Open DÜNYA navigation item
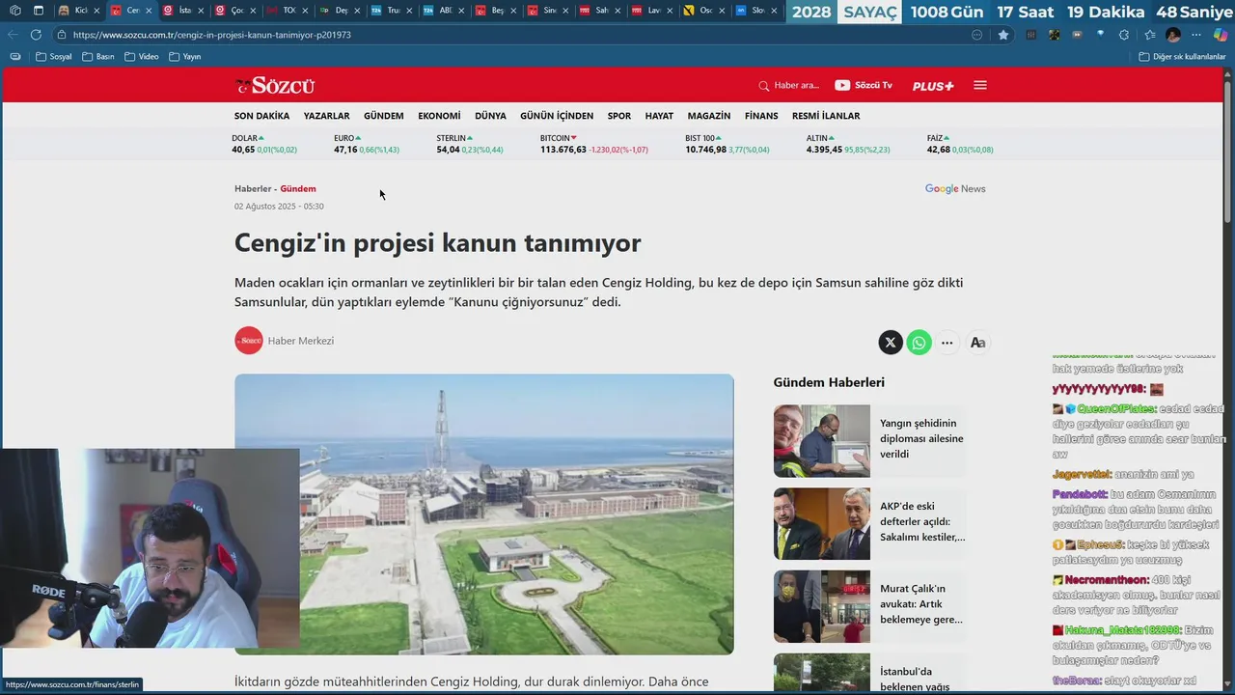1235x695 pixels. coord(490,116)
